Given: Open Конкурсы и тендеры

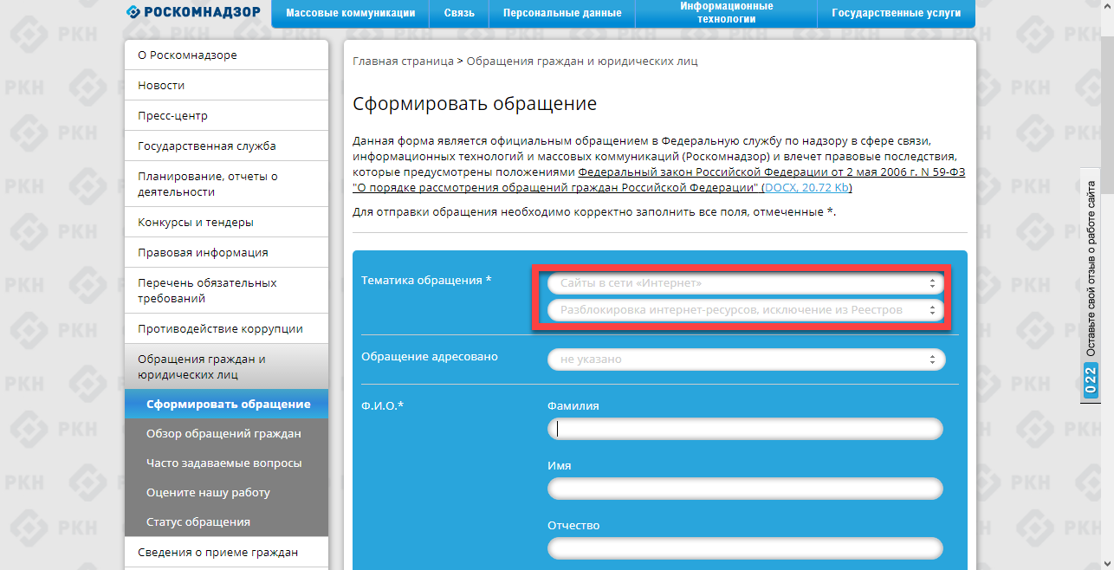Looking at the screenshot, I should (x=226, y=223).
